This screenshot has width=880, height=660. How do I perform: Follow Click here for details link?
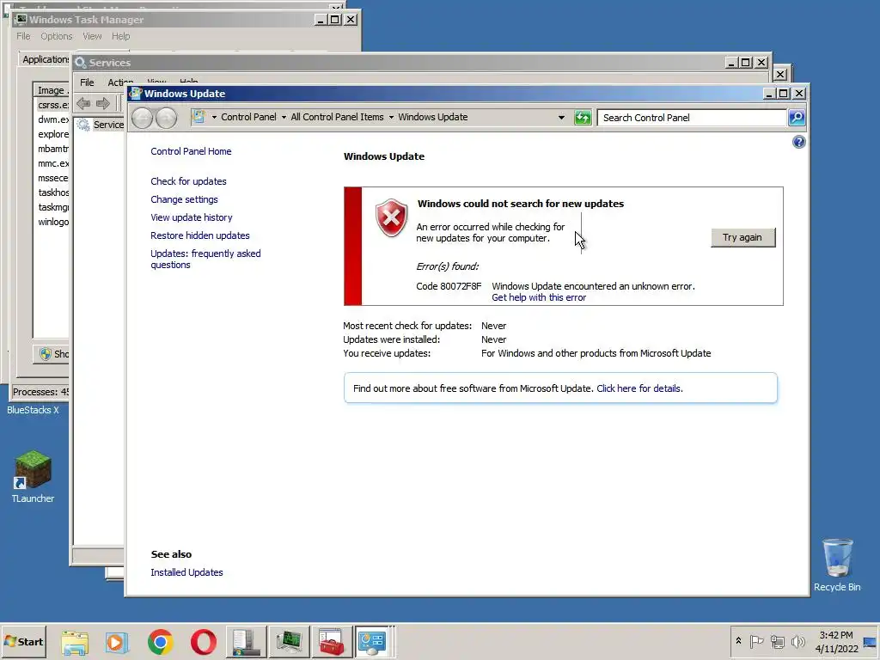click(x=639, y=388)
